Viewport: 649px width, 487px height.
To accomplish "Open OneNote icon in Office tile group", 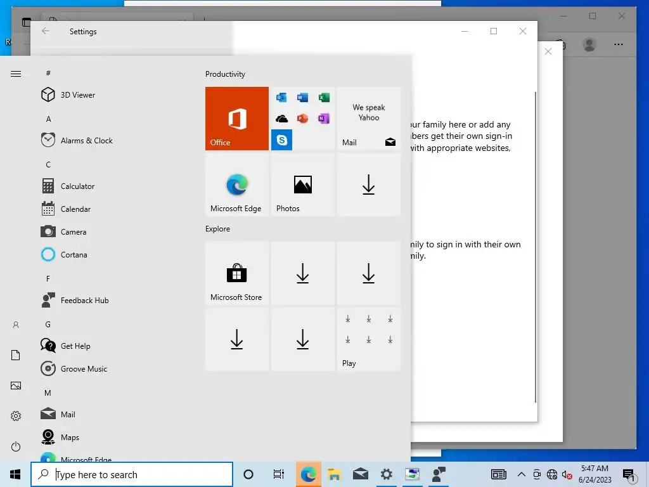I will point(324,119).
